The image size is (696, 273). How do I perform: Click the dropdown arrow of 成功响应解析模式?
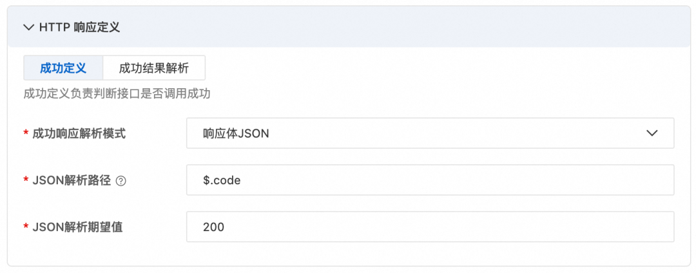click(x=652, y=133)
